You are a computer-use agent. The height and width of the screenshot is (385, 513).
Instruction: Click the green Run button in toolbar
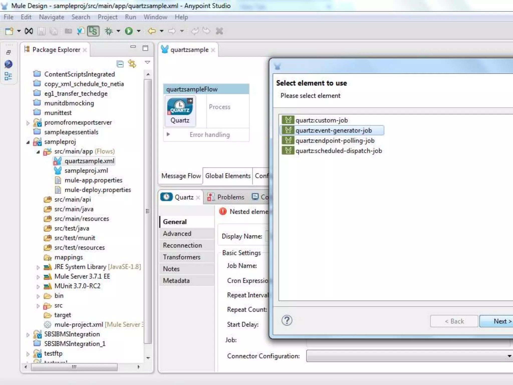(x=129, y=31)
